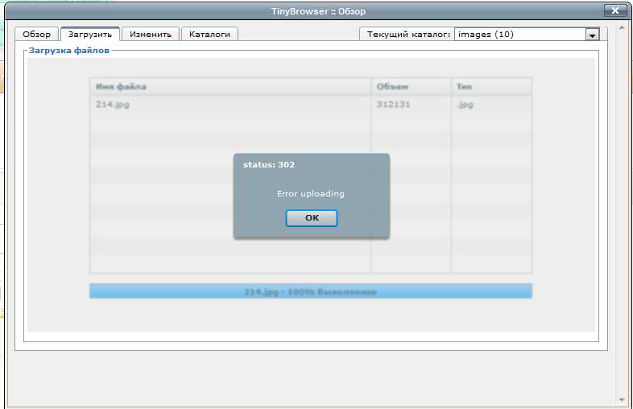Expand the Текущий каталог dropdown arrow
Viewport: 633px width, 409px height.
click(592, 35)
